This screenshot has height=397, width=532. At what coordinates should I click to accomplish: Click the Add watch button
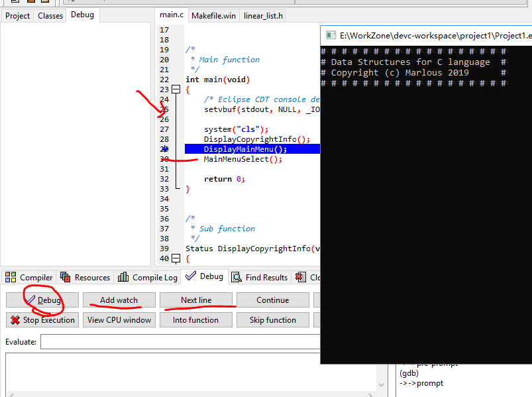point(119,300)
